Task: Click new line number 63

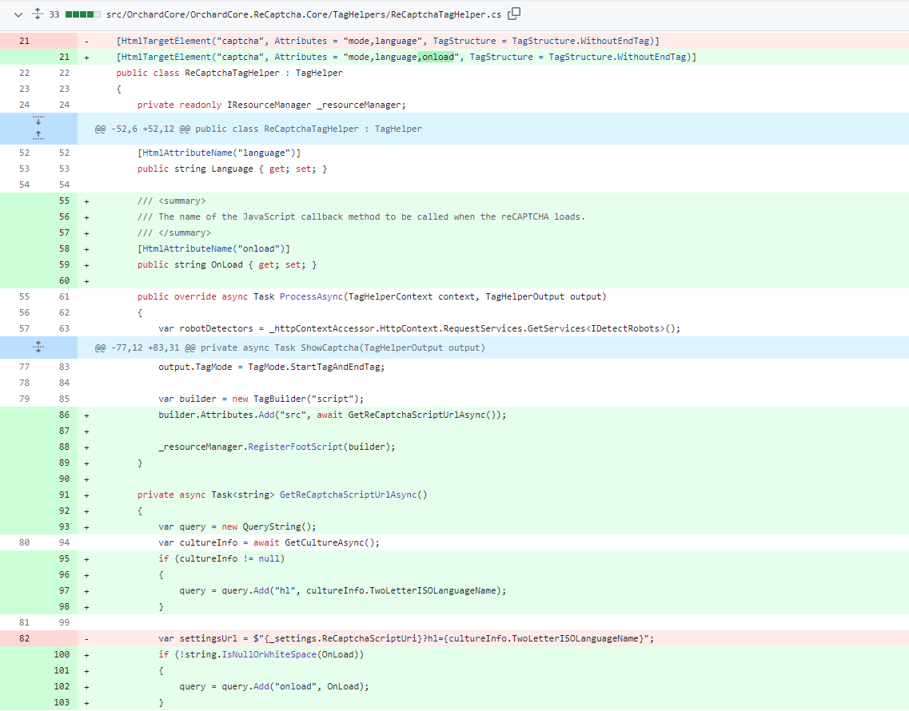Action: pyautogui.click(x=64, y=328)
